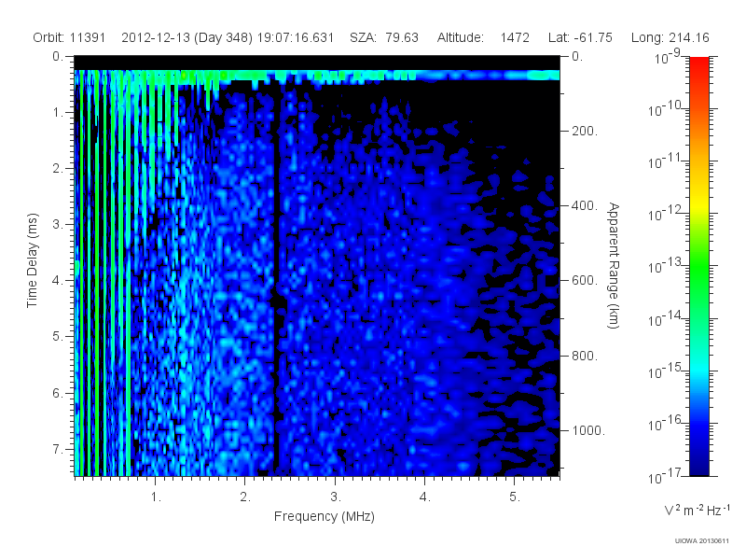746x560 pixels.
Task: Click the '3.' time delay tick label
Action: 58,224
